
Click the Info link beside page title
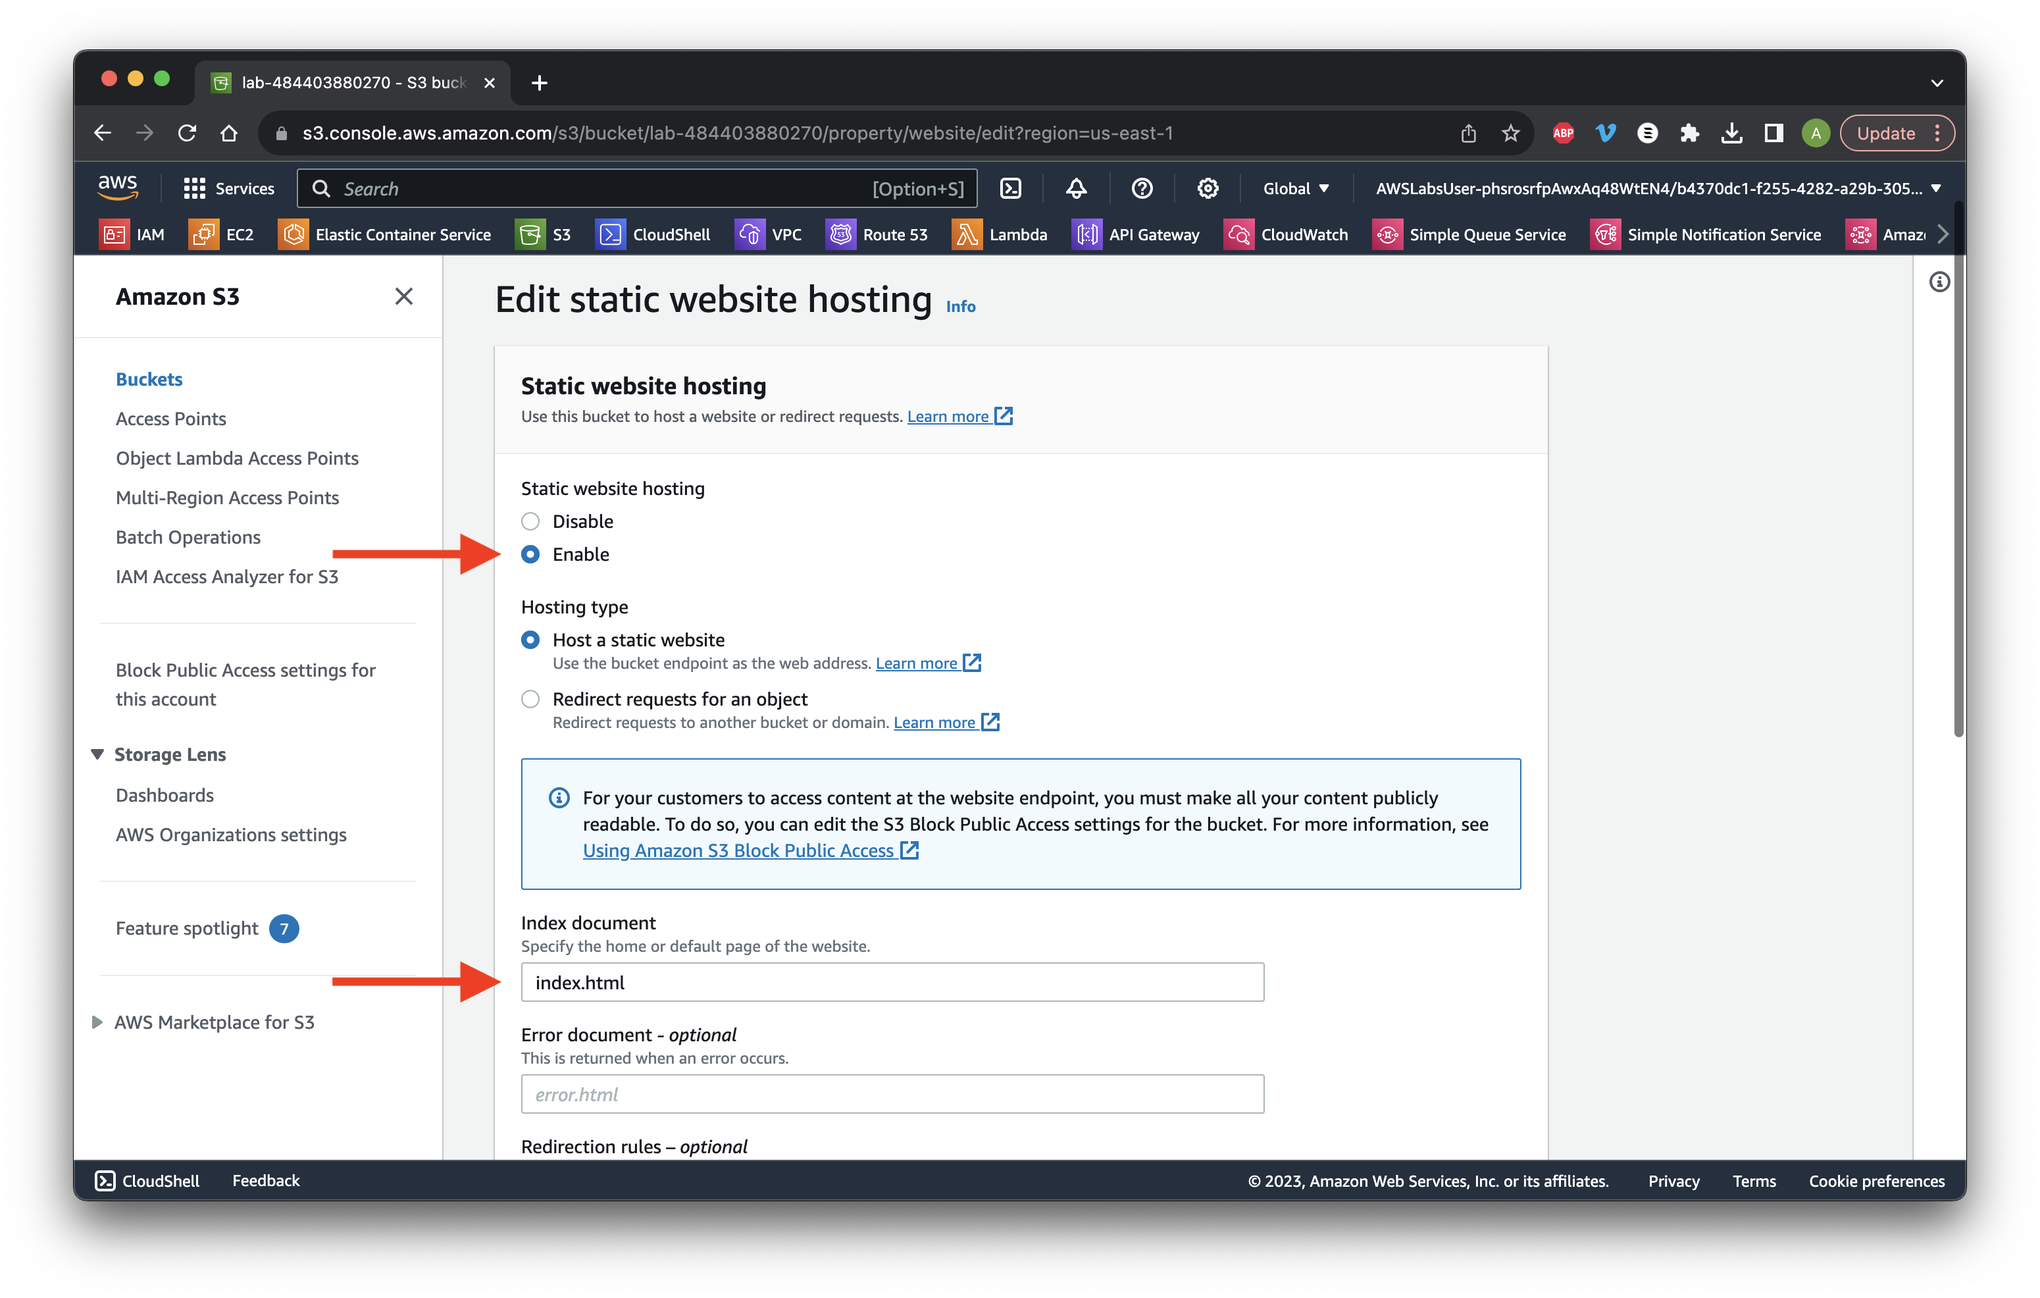pyautogui.click(x=960, y=307)
